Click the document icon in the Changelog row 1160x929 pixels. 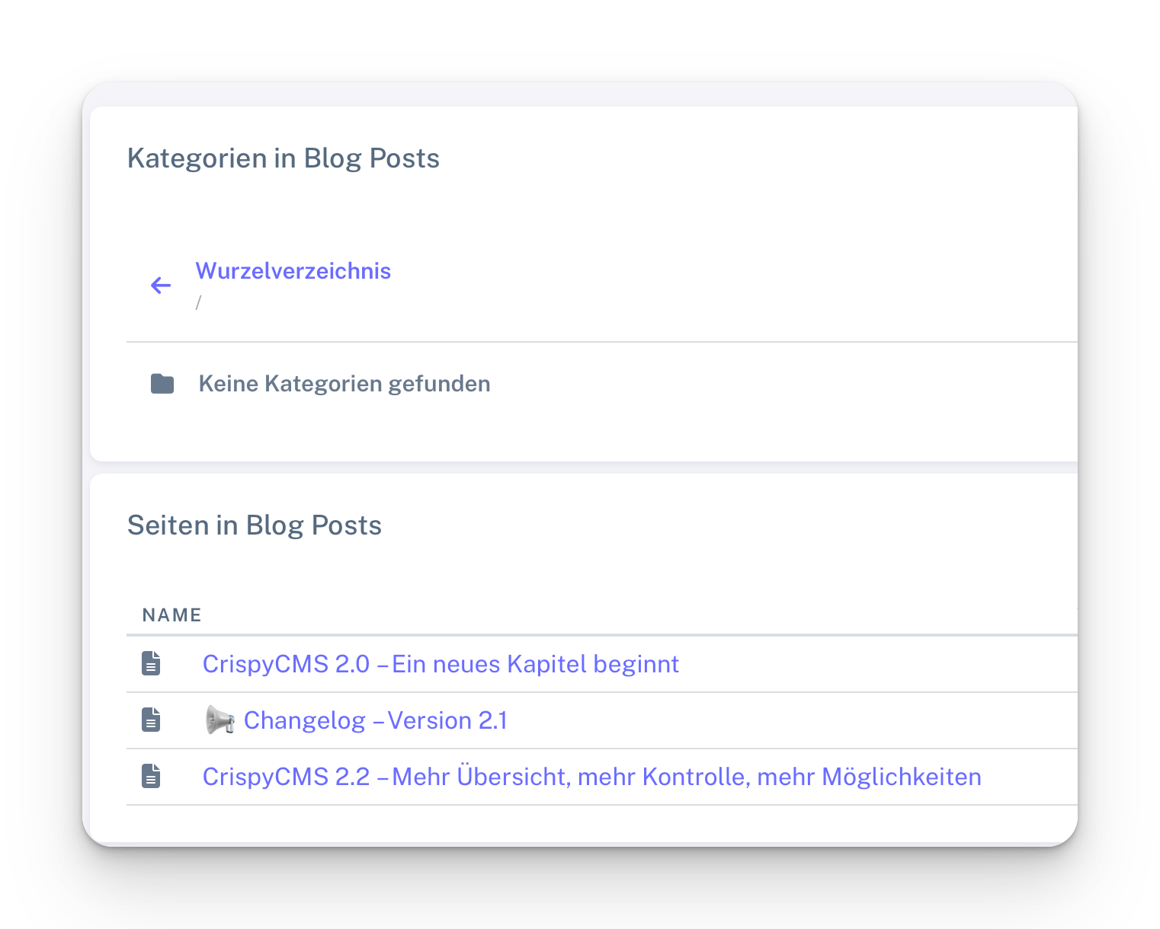click(151, 720)
